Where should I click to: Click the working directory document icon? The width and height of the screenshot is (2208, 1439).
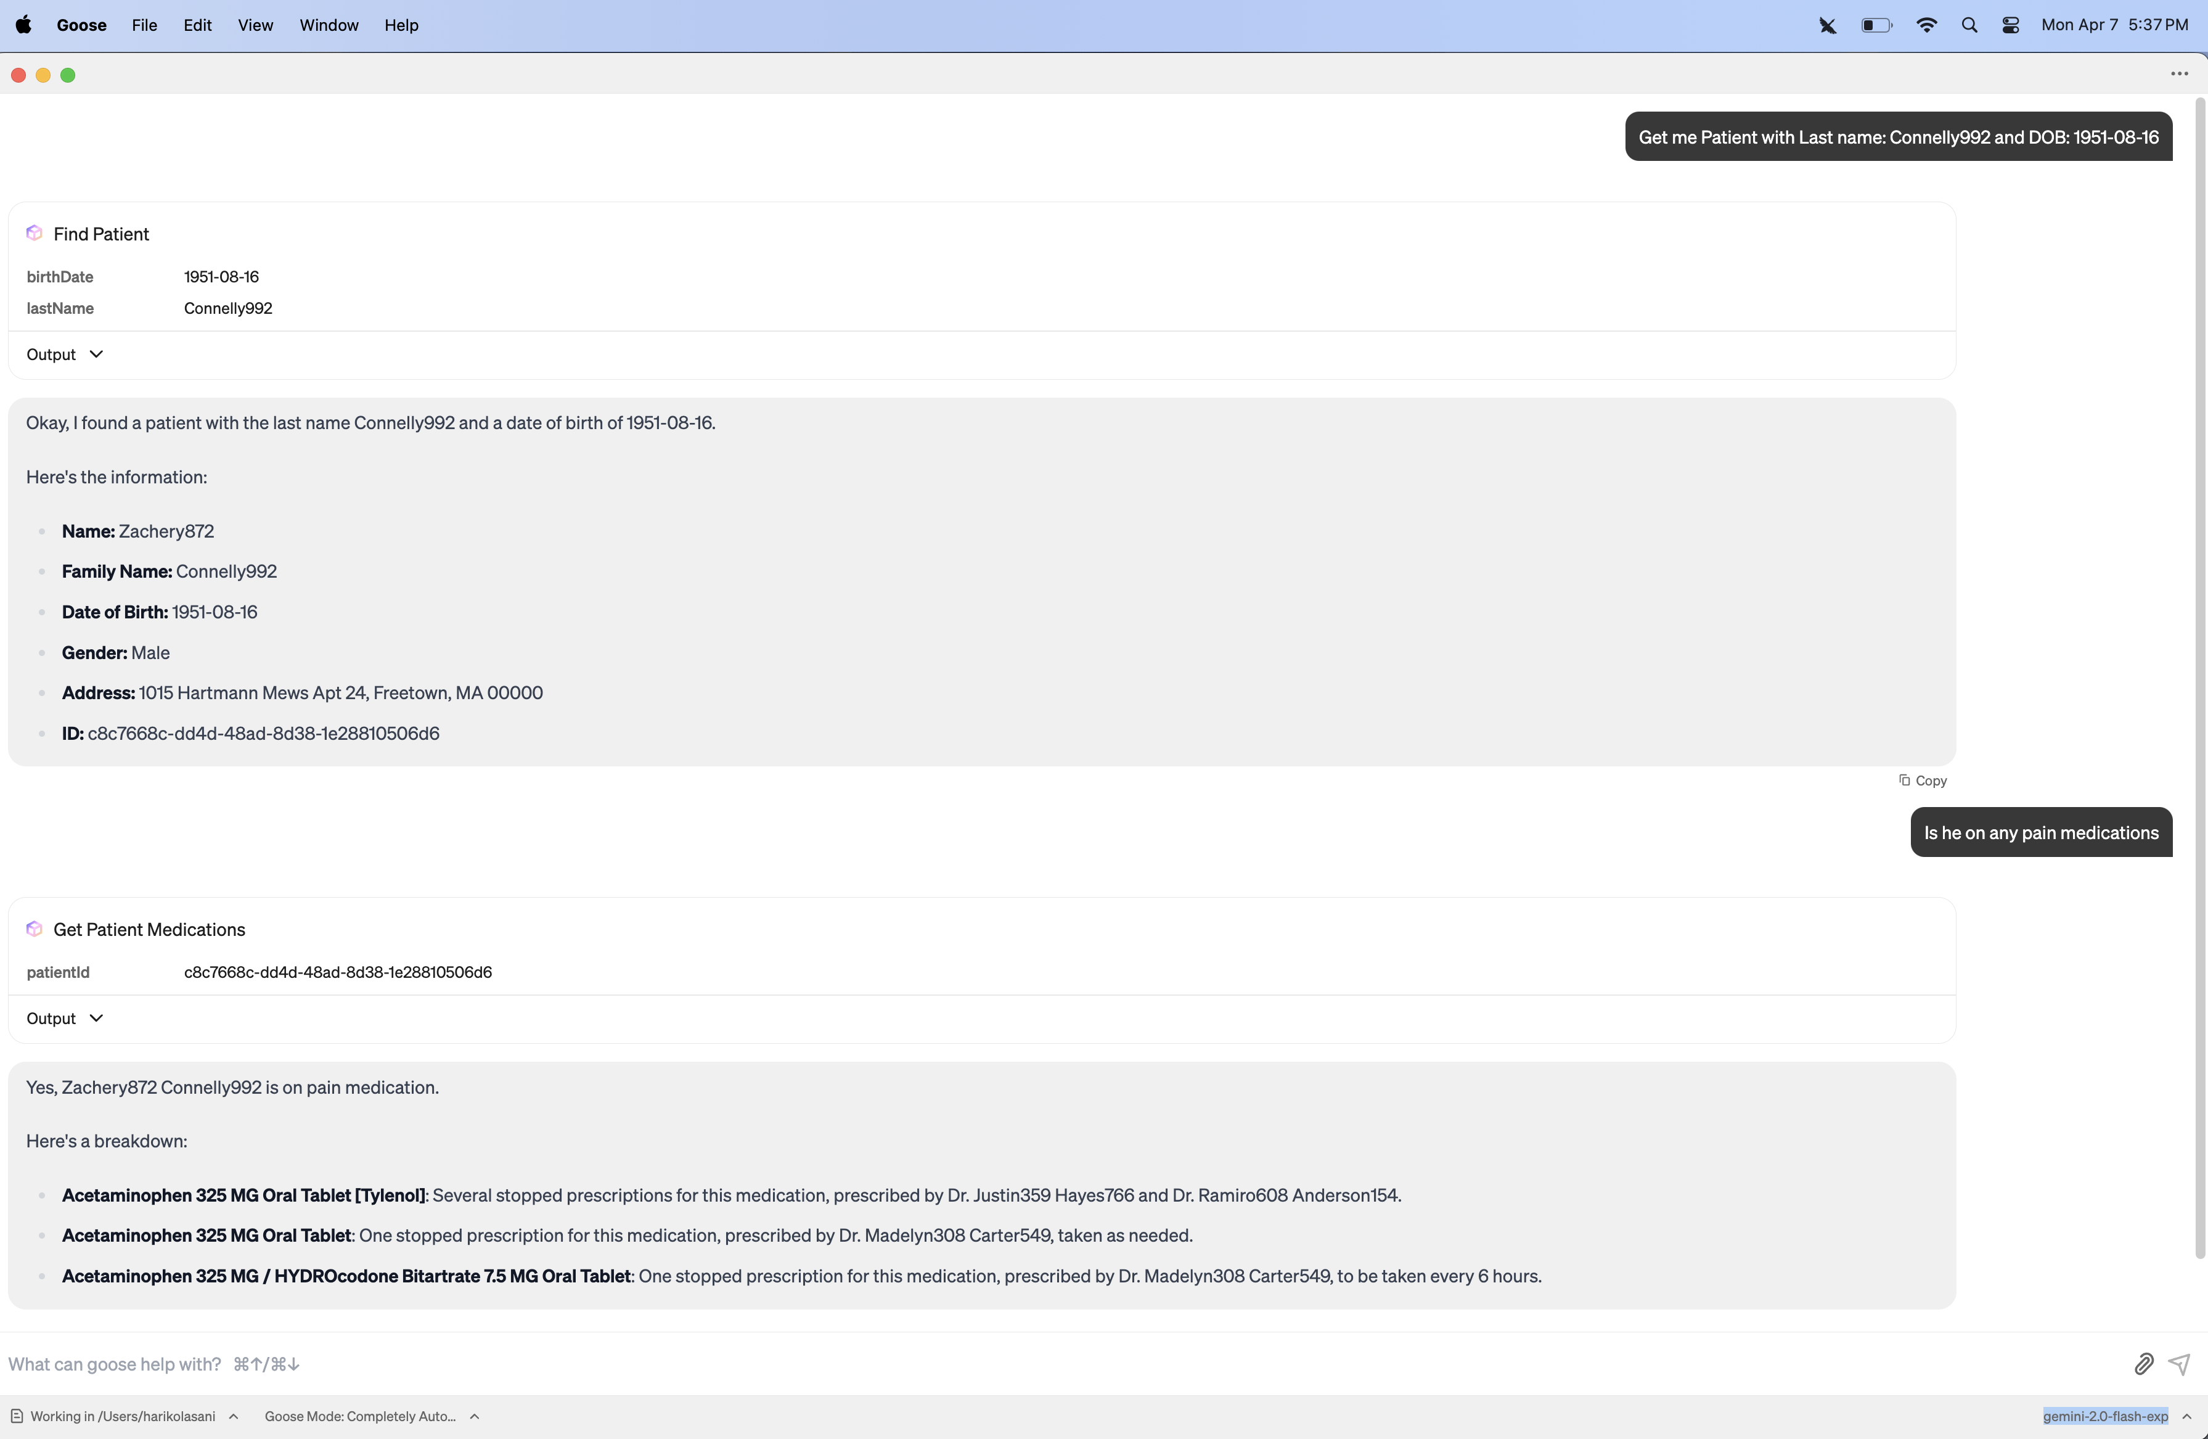17,1416
